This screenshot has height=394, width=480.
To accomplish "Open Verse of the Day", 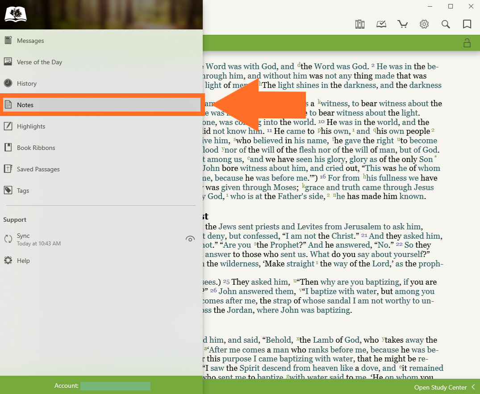I will (39, 62).
